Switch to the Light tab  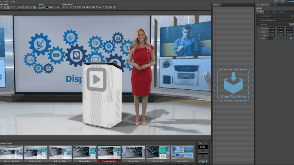pos(275,5)
